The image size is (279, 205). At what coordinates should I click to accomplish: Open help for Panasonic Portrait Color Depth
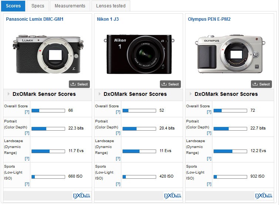click(27, 133)
